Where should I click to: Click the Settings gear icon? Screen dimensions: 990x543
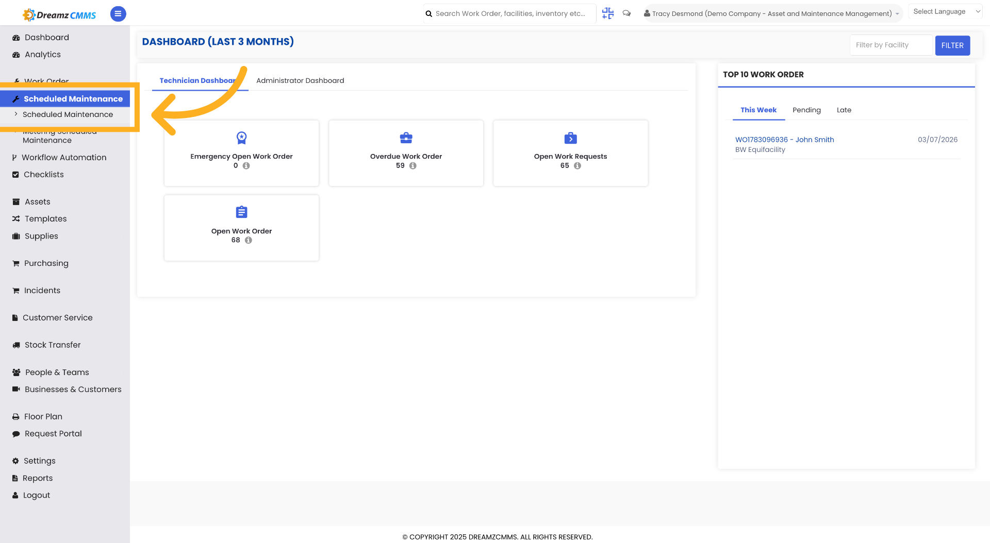coord(15,461)
